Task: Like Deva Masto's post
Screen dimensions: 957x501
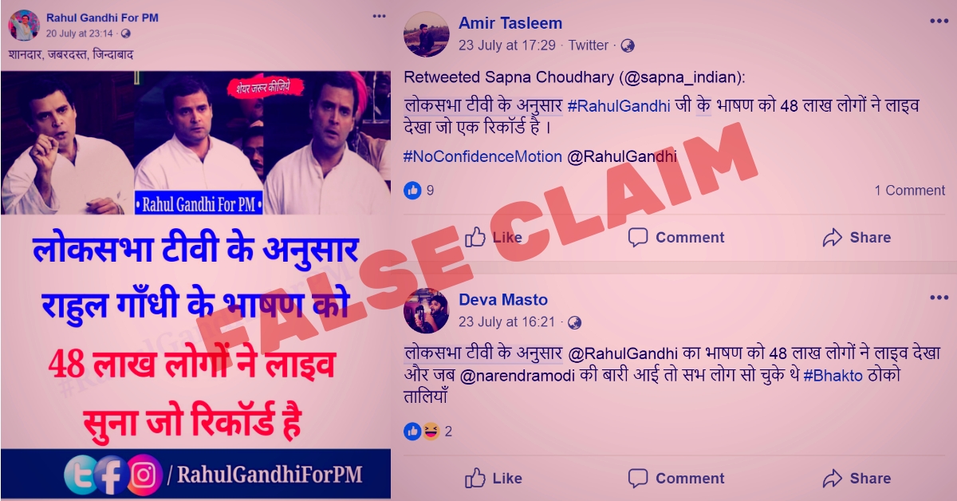Action: (x=494, y=478)
